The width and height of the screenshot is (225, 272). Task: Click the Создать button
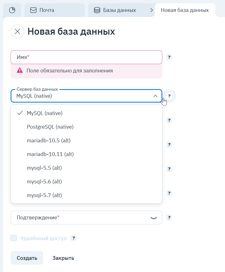(27, 258)
